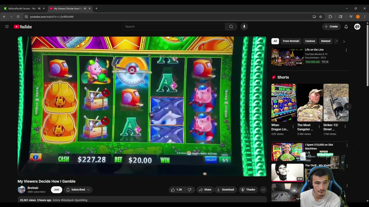Select the Casinos filter chip
The height and width of the screenshot is (207, 369).
(310, 41)
